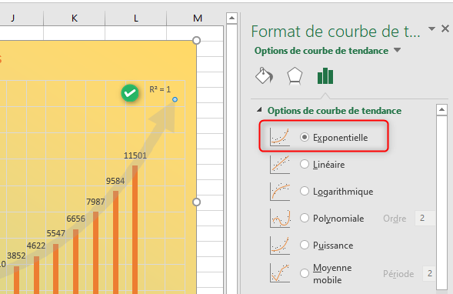This screenshot has height=294, width=453.
Task: Select column J header
Action: pyautogui.click(x=22, y=18)
